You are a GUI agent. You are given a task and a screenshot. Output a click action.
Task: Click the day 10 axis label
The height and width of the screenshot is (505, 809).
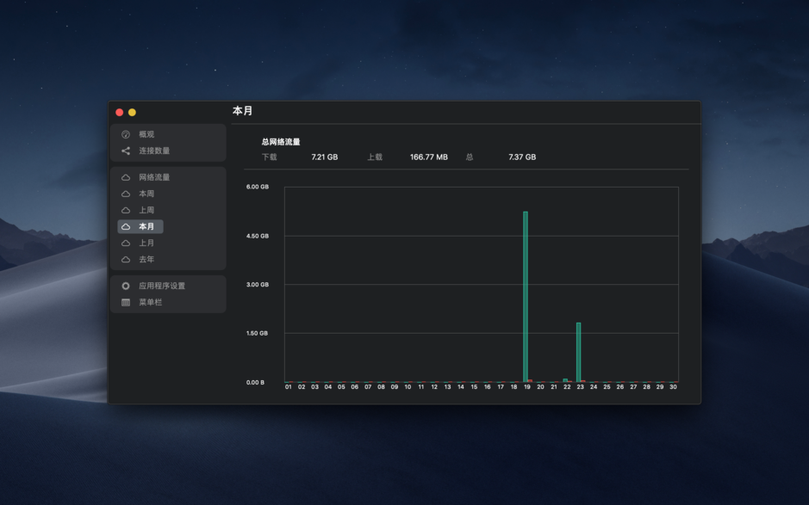[x=408, y=387]
